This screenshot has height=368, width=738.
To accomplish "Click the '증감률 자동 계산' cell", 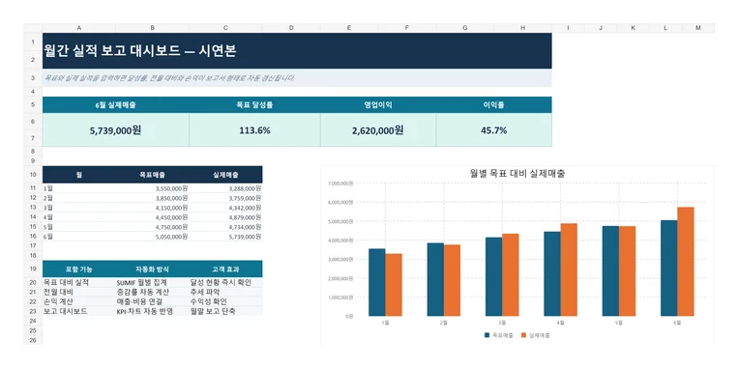I will [152, 292].
